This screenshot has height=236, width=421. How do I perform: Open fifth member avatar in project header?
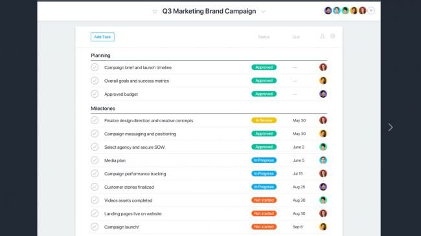click(363, 11)
